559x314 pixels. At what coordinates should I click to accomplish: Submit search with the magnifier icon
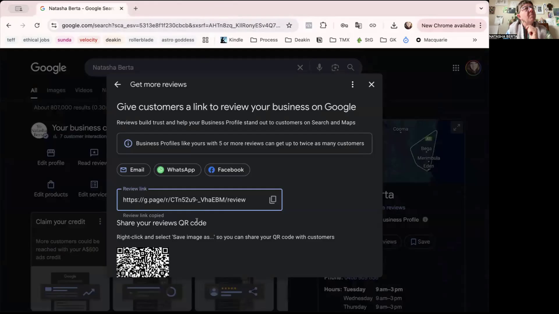tap(351, 67)
